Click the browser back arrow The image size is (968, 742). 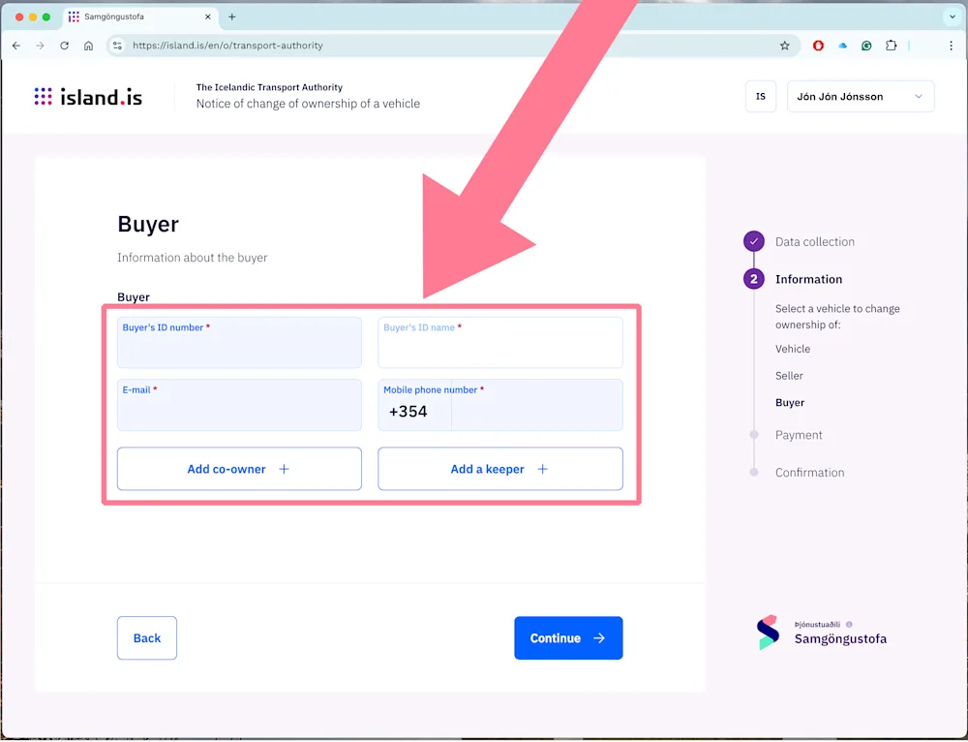[16, 46]
